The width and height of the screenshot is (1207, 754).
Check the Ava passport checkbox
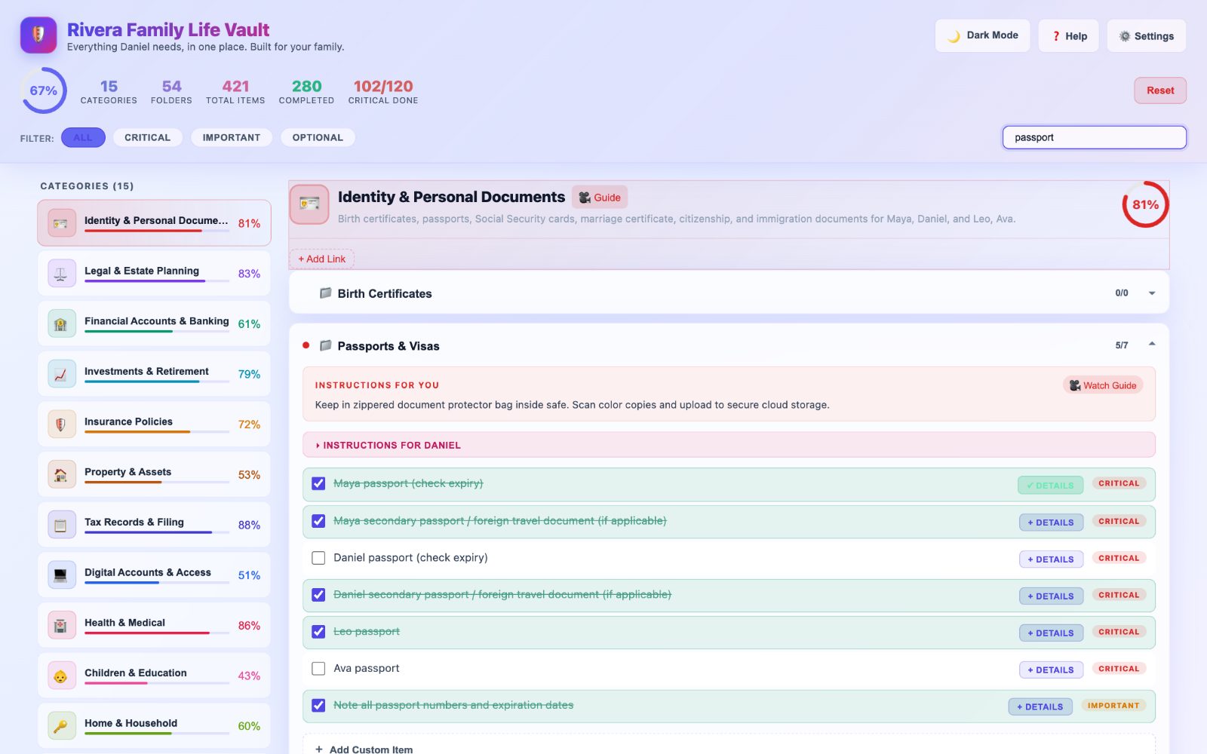coord(318,669)
